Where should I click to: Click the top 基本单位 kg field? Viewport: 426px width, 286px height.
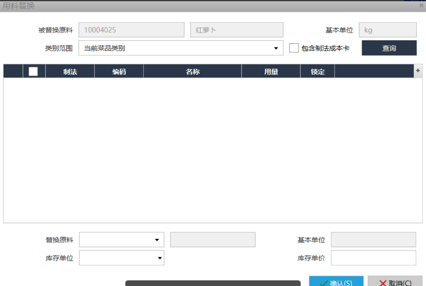[x=388, y=30]
